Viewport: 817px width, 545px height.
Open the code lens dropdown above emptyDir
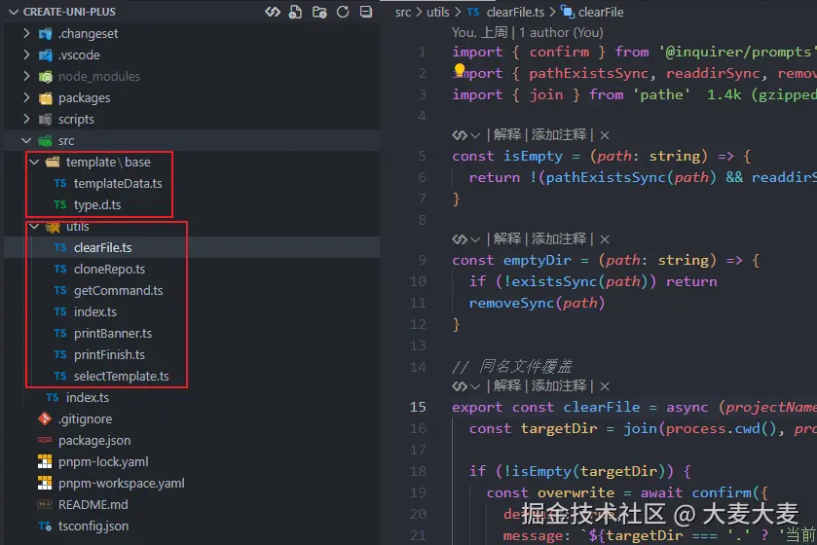click(x=474, y=240)
